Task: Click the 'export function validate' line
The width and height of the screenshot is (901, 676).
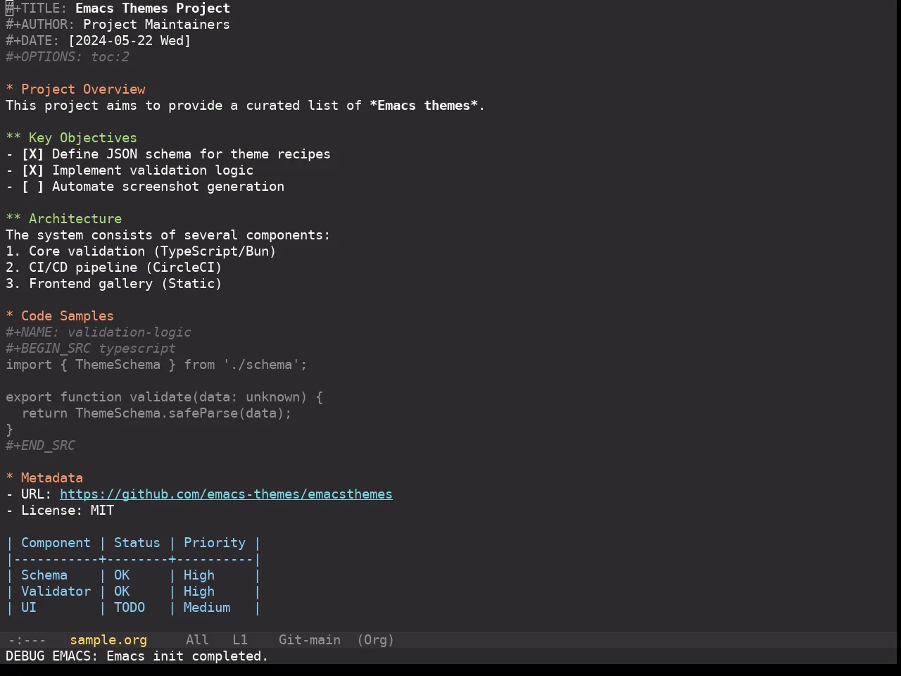Action: coord(164,397)
